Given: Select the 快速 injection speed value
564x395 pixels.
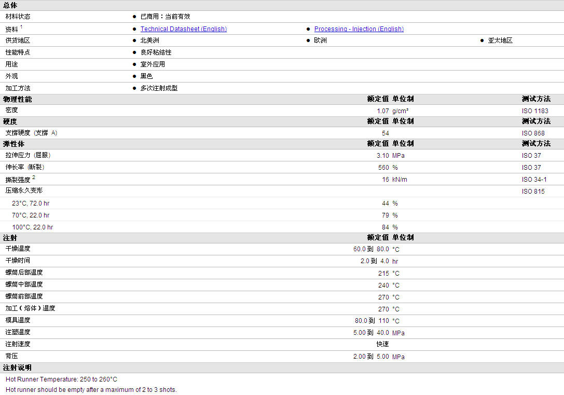Looking at the screenshot, I should (383, 344).
